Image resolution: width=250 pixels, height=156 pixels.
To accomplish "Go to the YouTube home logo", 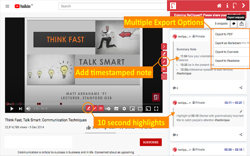I will [23, 6].
